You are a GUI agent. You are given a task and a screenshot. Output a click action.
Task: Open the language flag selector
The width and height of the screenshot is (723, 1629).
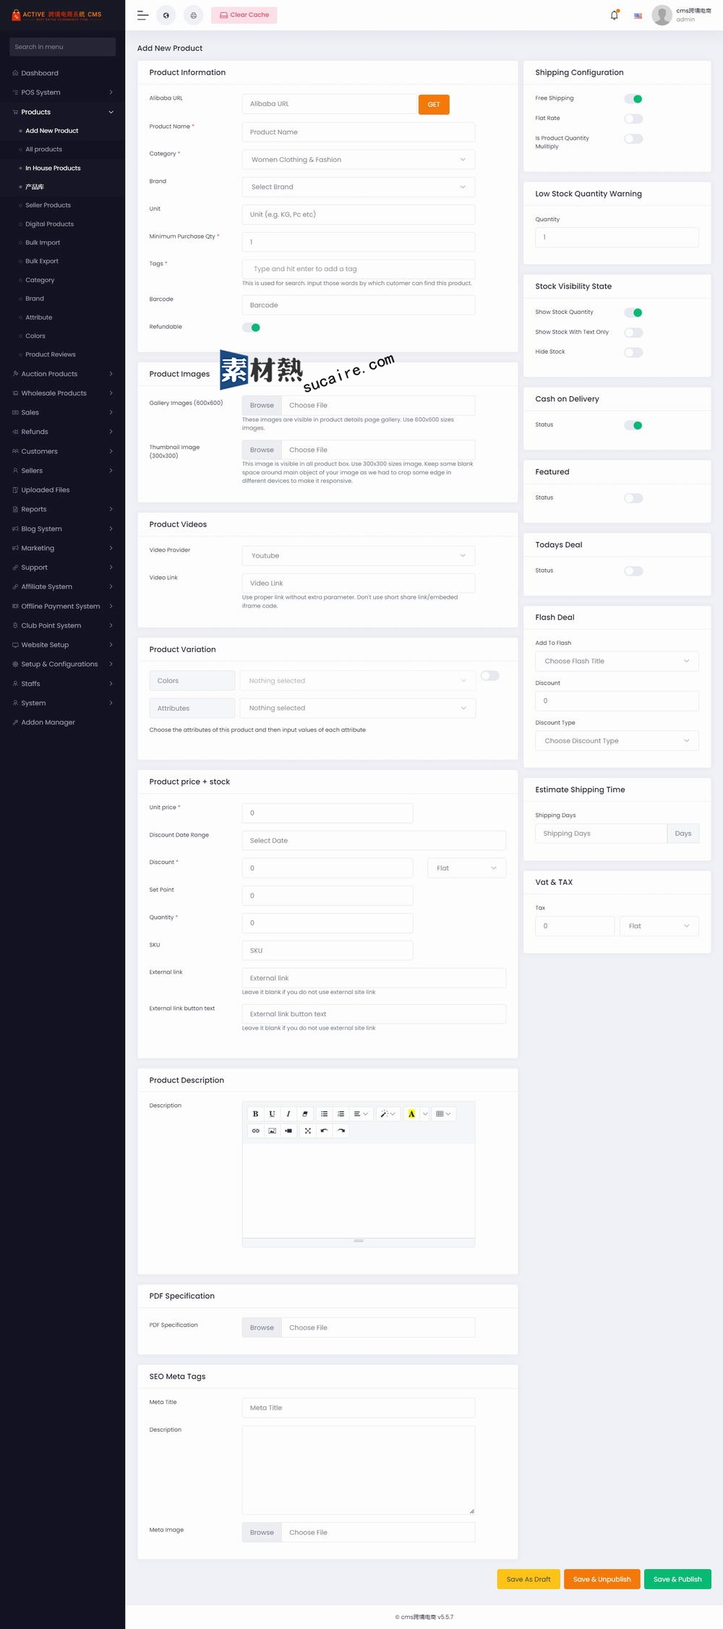coord(638,15)
